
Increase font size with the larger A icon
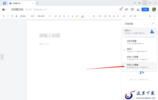56,16
